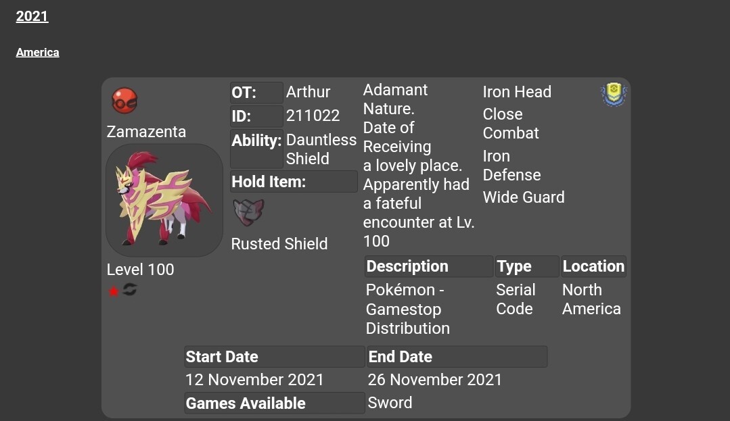Viewport: 730px width, 421px height.
Task: Click the Rusted Shield item icon
Action: click(248, 212)
